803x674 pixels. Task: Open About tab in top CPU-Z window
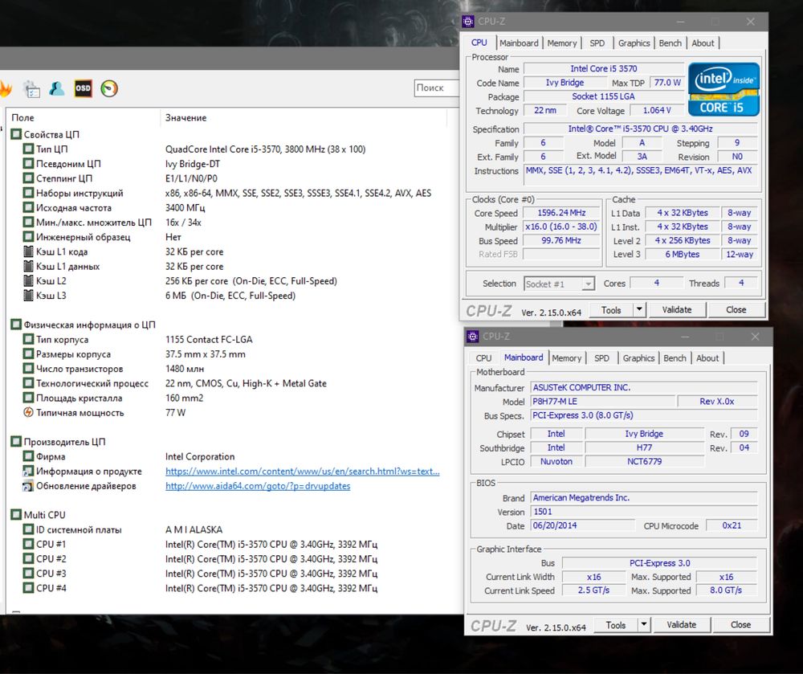(703, 43)
